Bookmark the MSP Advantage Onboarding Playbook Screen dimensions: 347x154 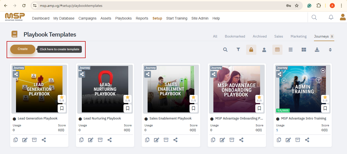[259, 108]
